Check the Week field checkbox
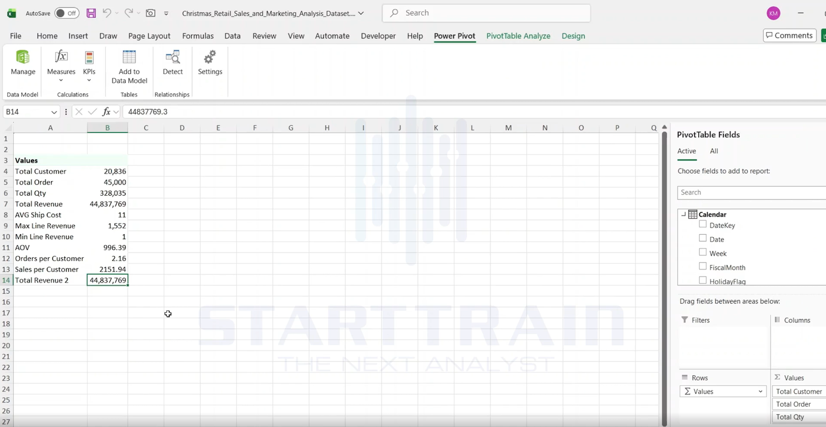826x427 pixels. click(x=703, y=252)
